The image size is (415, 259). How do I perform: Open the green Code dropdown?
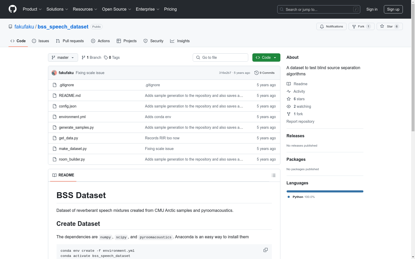[x=266, y=57]
